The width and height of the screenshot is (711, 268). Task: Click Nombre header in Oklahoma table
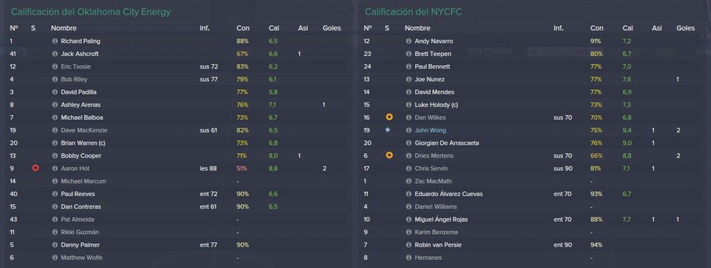[x=63, y=28]
